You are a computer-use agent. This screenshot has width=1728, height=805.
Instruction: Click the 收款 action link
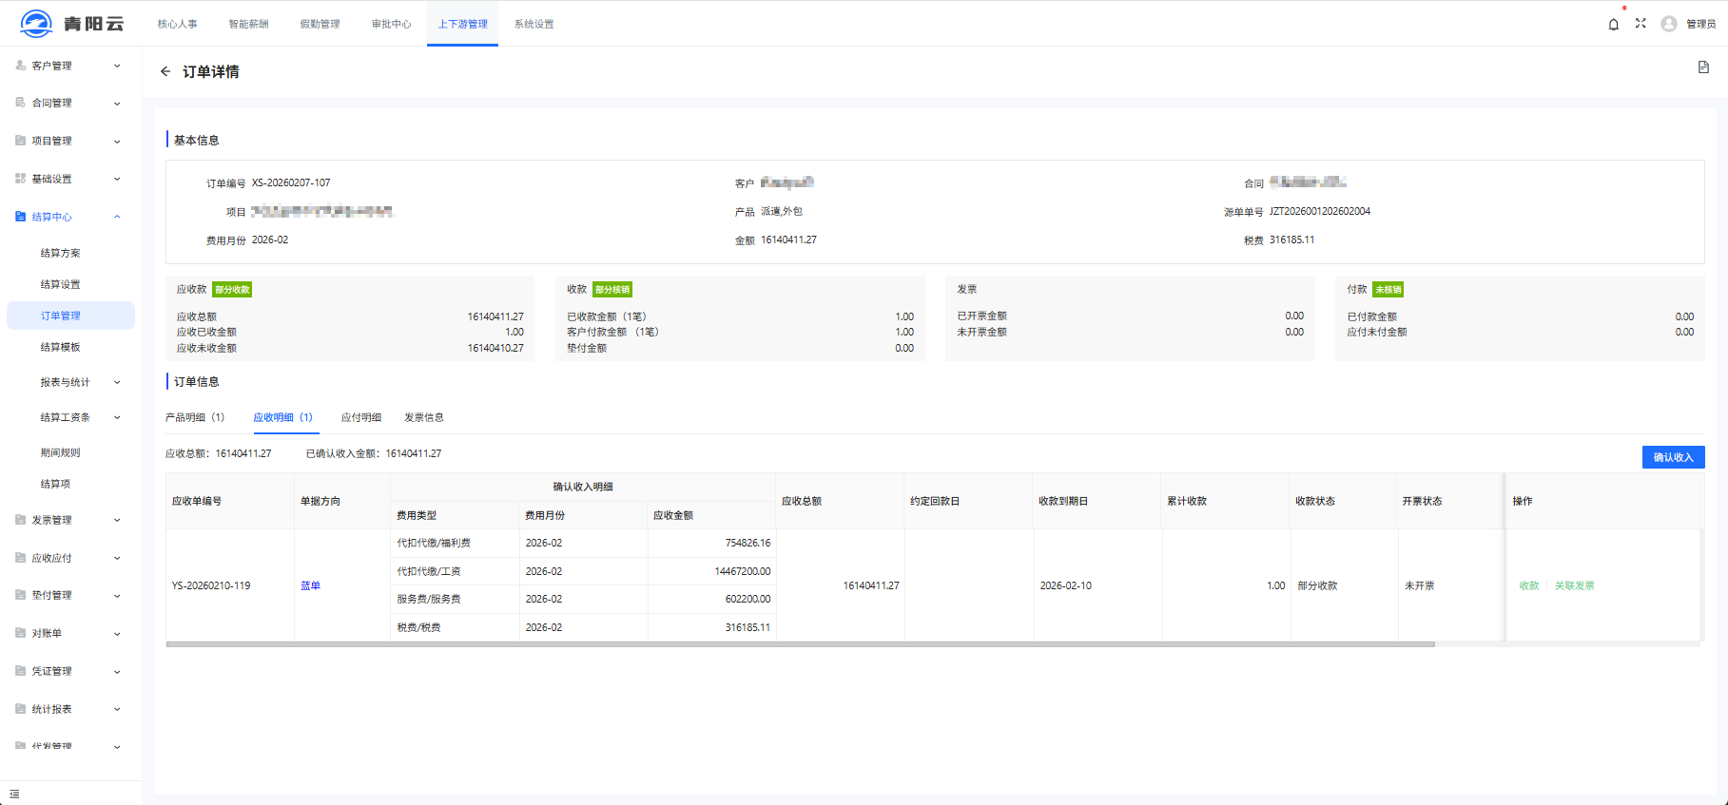(x=1528, y=586)
